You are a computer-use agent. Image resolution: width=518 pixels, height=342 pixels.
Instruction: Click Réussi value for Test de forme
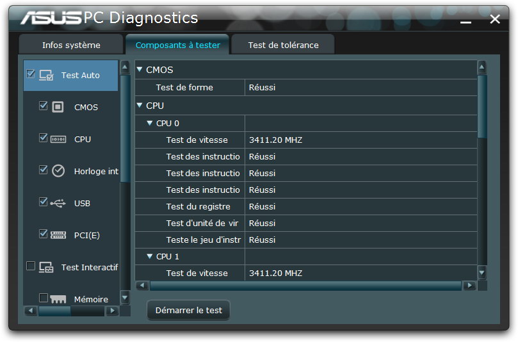coord(262,87)
